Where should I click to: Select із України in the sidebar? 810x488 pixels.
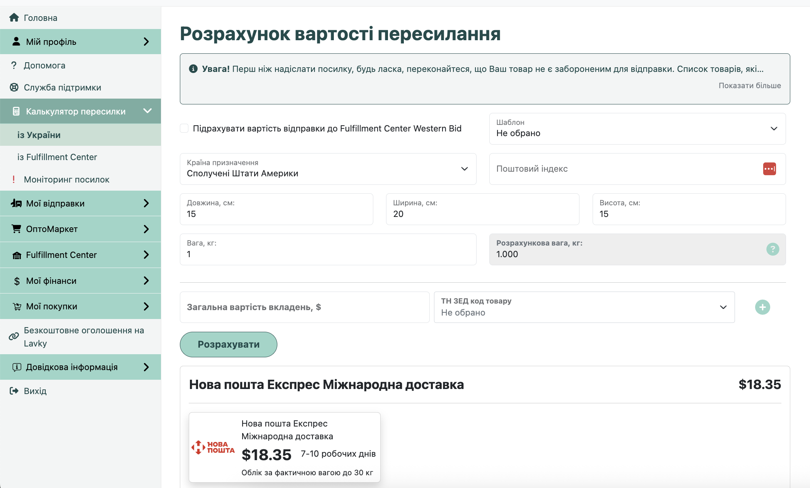click(38, 135)
